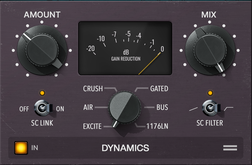Select the 1176LN mode label
252x165 pixels.
(x=157, y=126)
